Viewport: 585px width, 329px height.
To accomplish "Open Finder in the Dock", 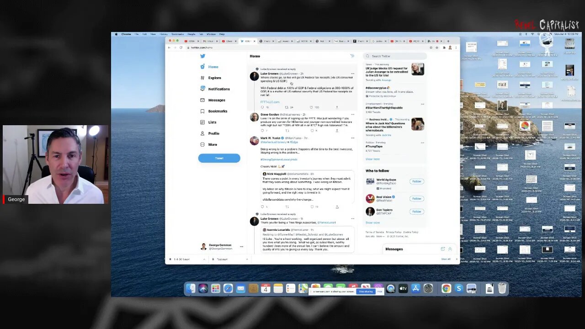I will coord(191,288).
